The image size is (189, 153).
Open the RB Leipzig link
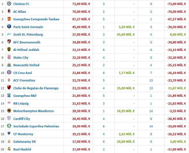[x=21, y=103]
